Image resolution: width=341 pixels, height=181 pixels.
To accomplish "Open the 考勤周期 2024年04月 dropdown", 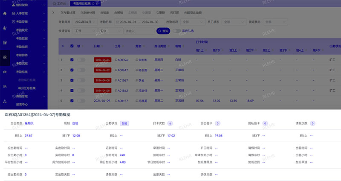I will [85, 22].
